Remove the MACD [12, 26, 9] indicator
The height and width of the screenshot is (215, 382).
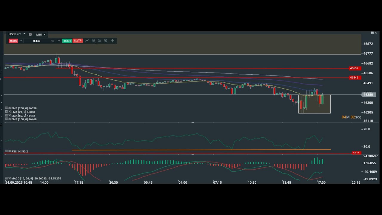(10, 178)
